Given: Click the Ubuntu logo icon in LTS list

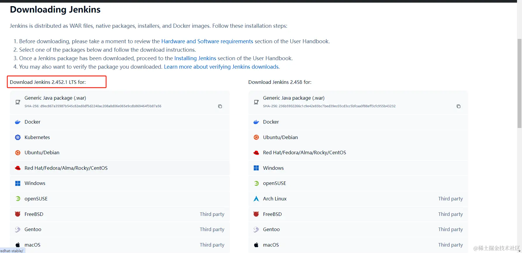Looking at the screenshot, I should [18, 153].
